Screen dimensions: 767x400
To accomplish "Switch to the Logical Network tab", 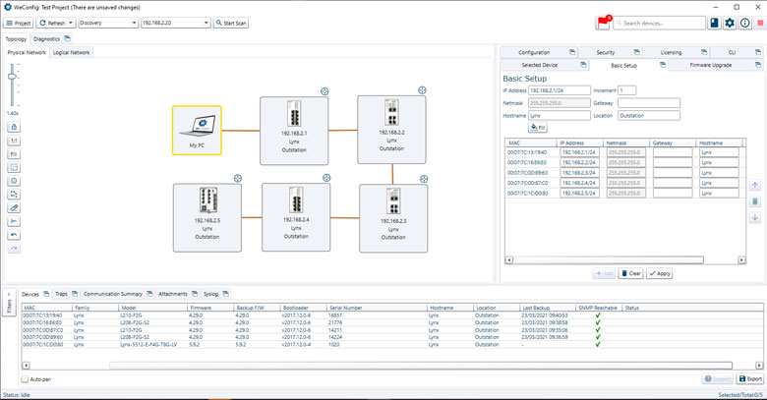I will [x=72, y=52].
